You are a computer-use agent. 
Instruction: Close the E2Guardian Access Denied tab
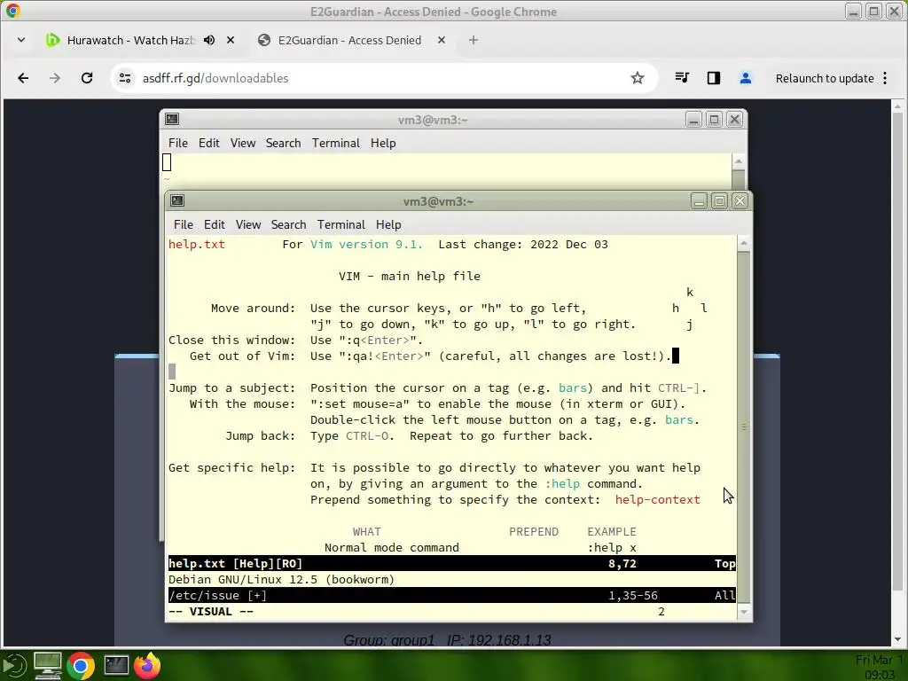(442, 40)
